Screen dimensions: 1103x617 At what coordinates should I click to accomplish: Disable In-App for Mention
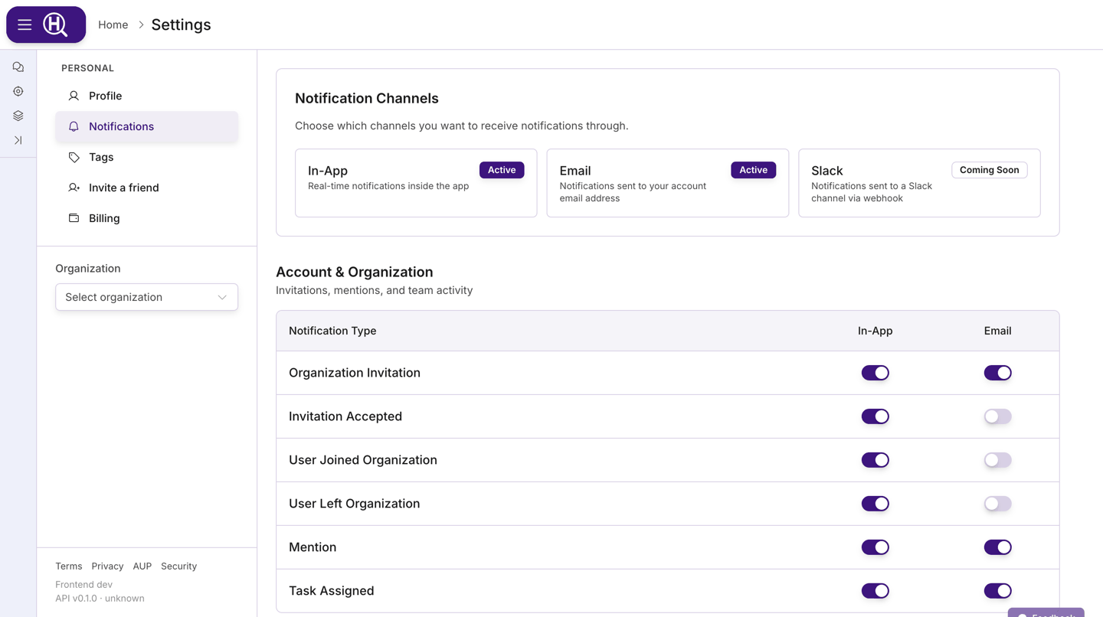pyautogui.click(x=876, y=547)
